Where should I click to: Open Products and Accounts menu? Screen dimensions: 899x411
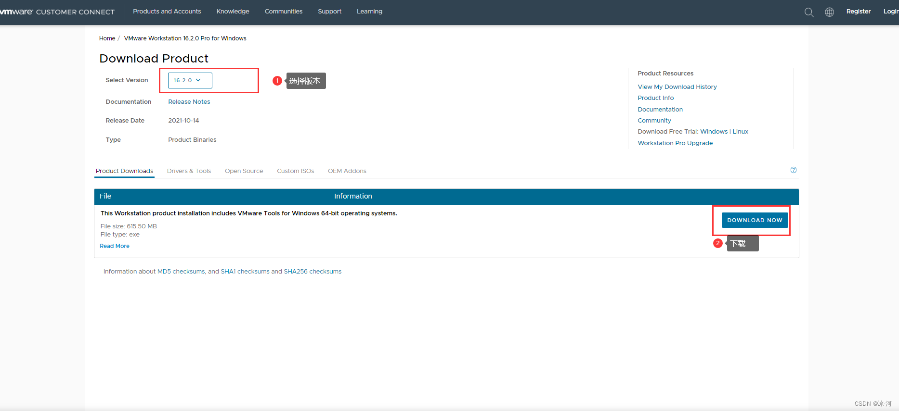167,12
